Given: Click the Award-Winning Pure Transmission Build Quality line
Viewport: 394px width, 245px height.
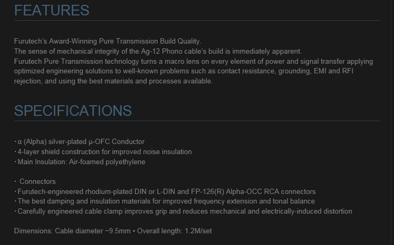Looking at the screenshot, I should [108, 41].
